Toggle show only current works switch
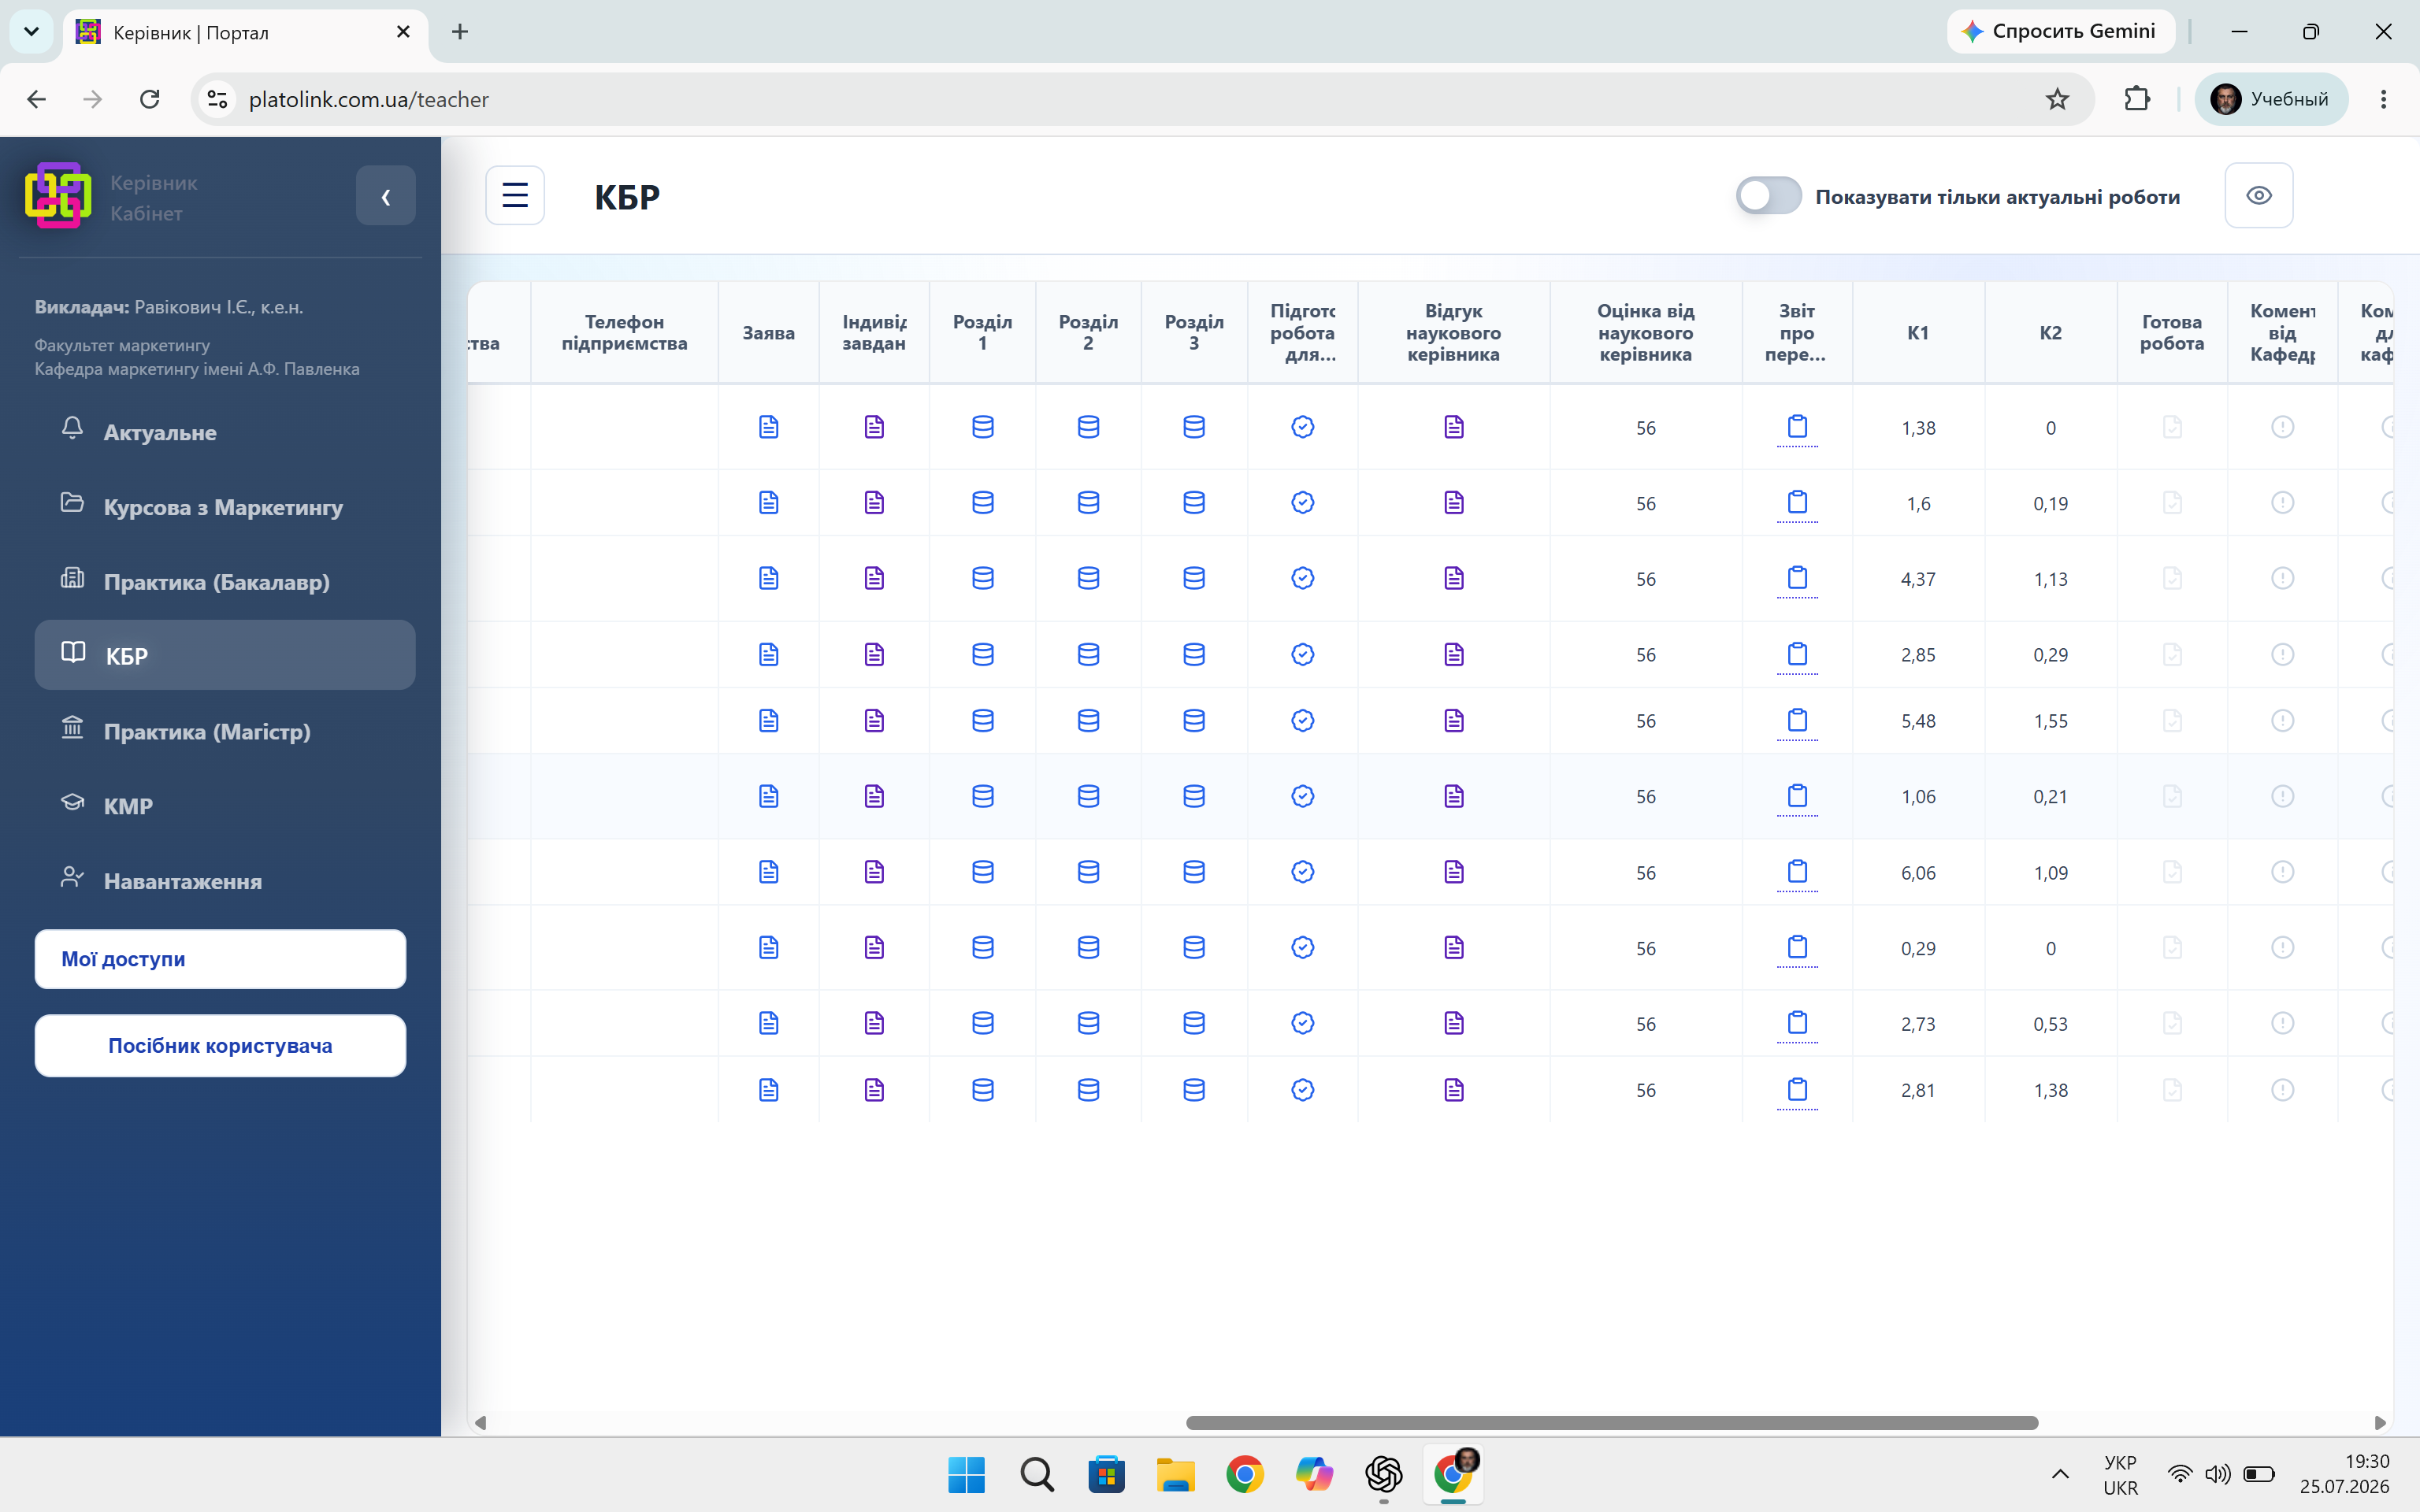 pos(1768,196)
